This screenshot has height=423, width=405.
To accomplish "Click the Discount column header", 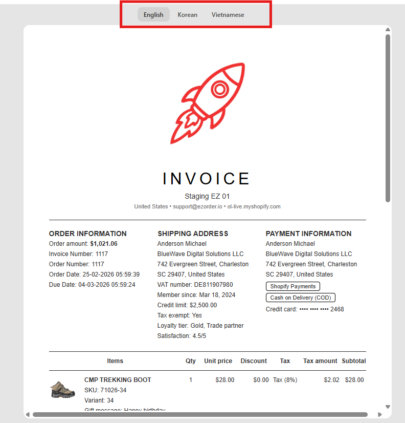I will coord(254,361).
